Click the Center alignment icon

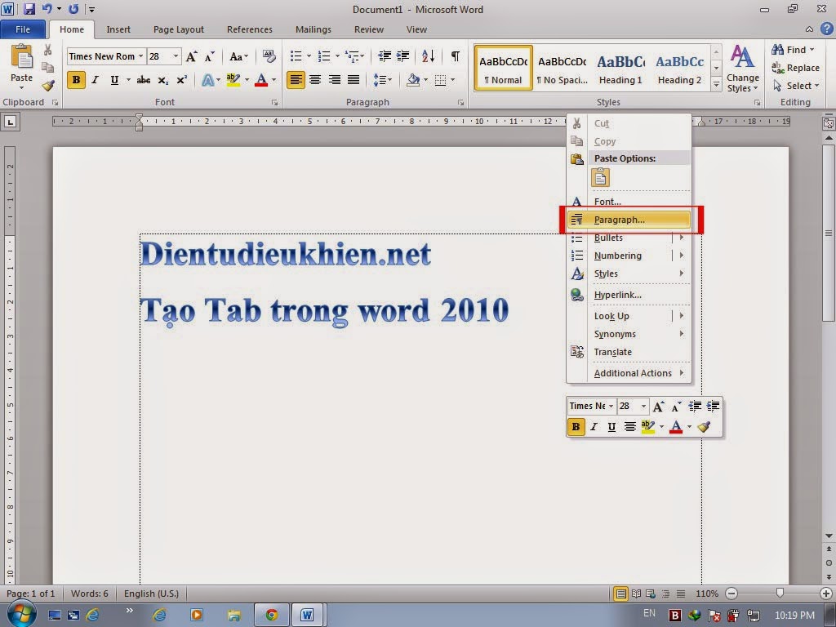[x=315, y=80]
